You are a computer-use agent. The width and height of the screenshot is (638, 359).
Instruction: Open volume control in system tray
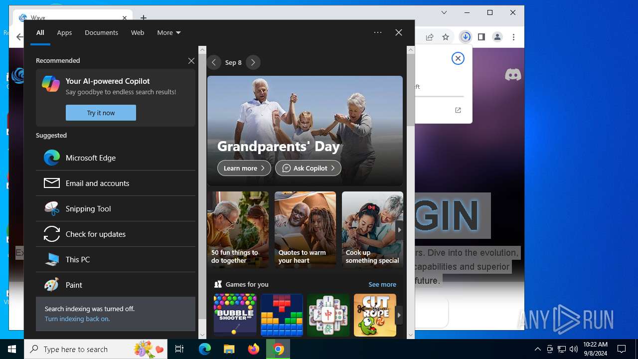(x=573, y=349)
